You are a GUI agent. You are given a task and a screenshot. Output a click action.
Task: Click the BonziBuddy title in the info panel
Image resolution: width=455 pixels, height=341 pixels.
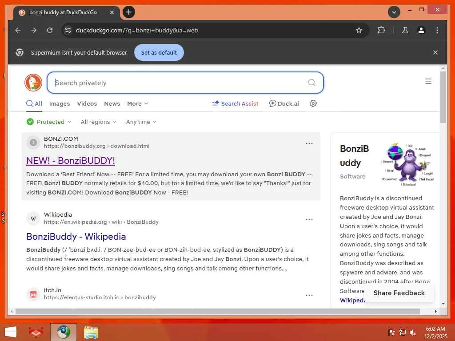(354, 156)
